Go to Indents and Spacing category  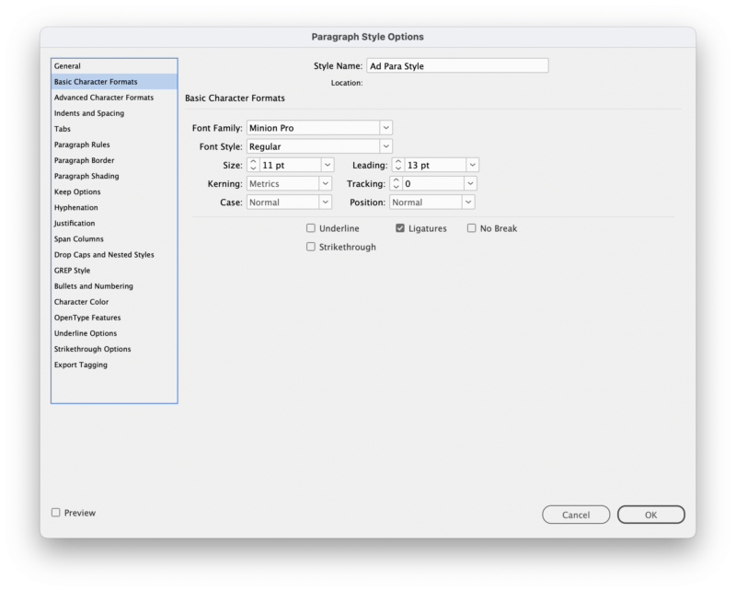pos(114,113)
